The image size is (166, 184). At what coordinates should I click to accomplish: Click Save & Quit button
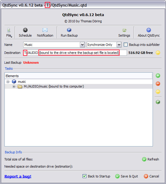(x=127, y=176)
